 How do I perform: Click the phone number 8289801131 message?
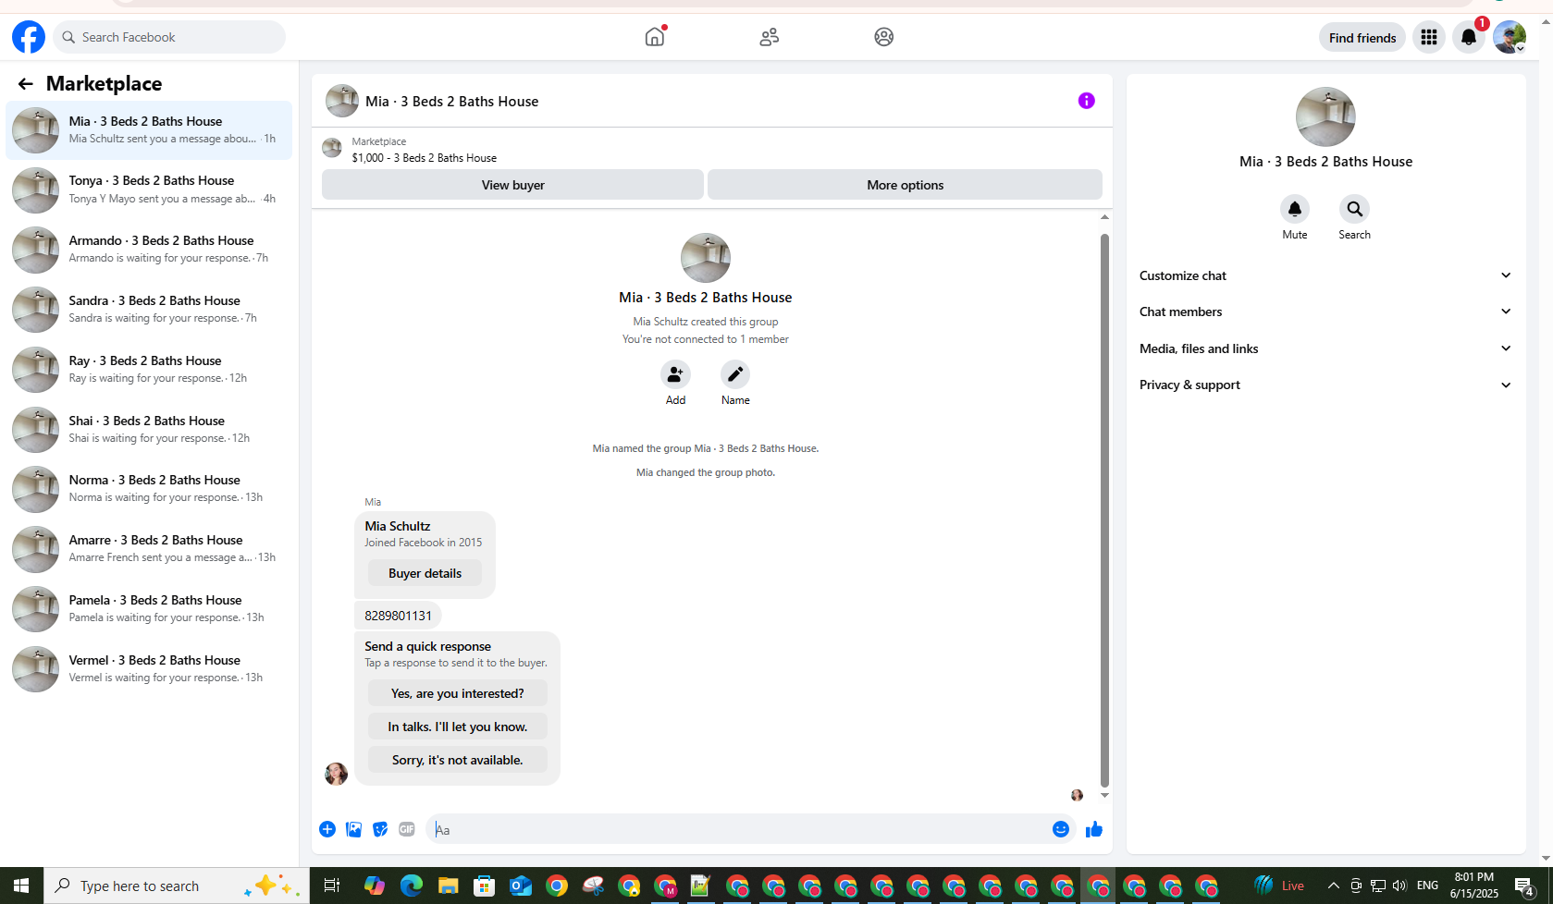pyautogui.click(x=398, y=616)
